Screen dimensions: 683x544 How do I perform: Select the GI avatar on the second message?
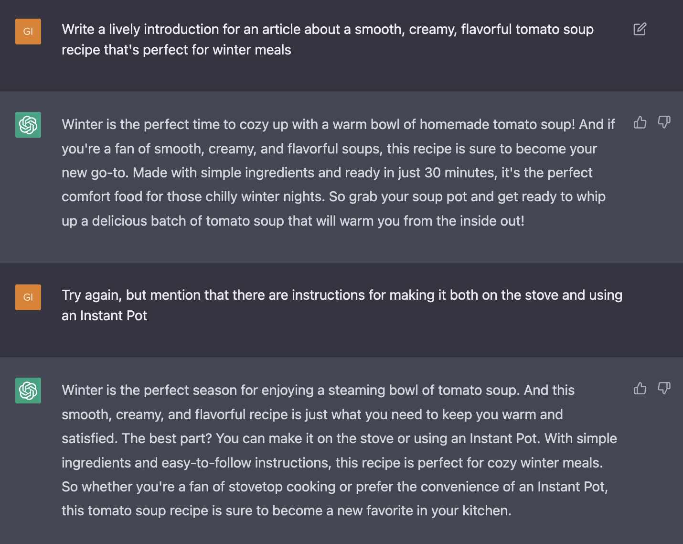tap(28, 297)
